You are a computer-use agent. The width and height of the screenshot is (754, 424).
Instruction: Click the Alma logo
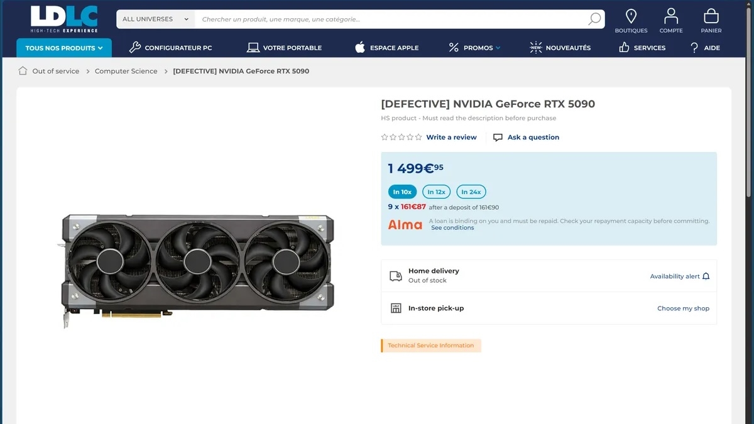pos(405,224)
